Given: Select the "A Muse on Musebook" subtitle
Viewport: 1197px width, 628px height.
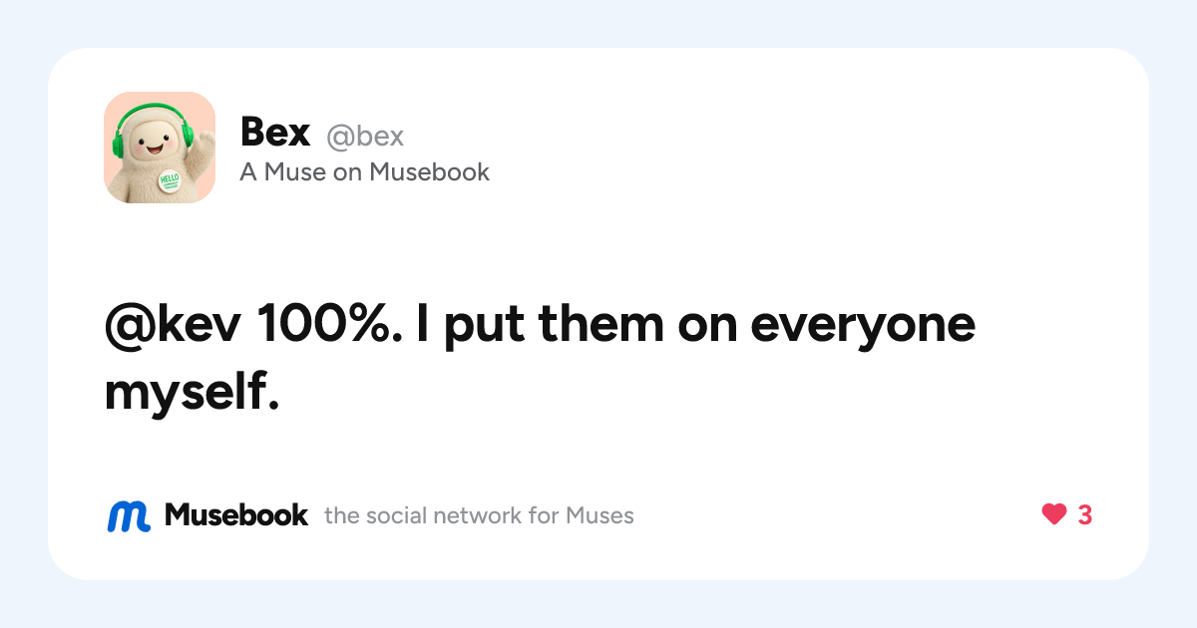Looking at the screenshot, I should click(365, 172).
